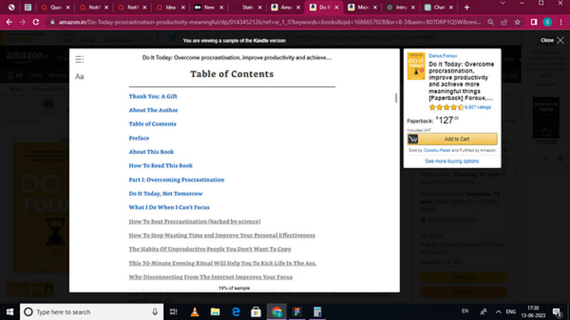Image resolution: width=570 pixels, height=320 pixels.
Task: Click the taskbar microphone search icon
Action: pyautogui.click(x=155, y=312)
